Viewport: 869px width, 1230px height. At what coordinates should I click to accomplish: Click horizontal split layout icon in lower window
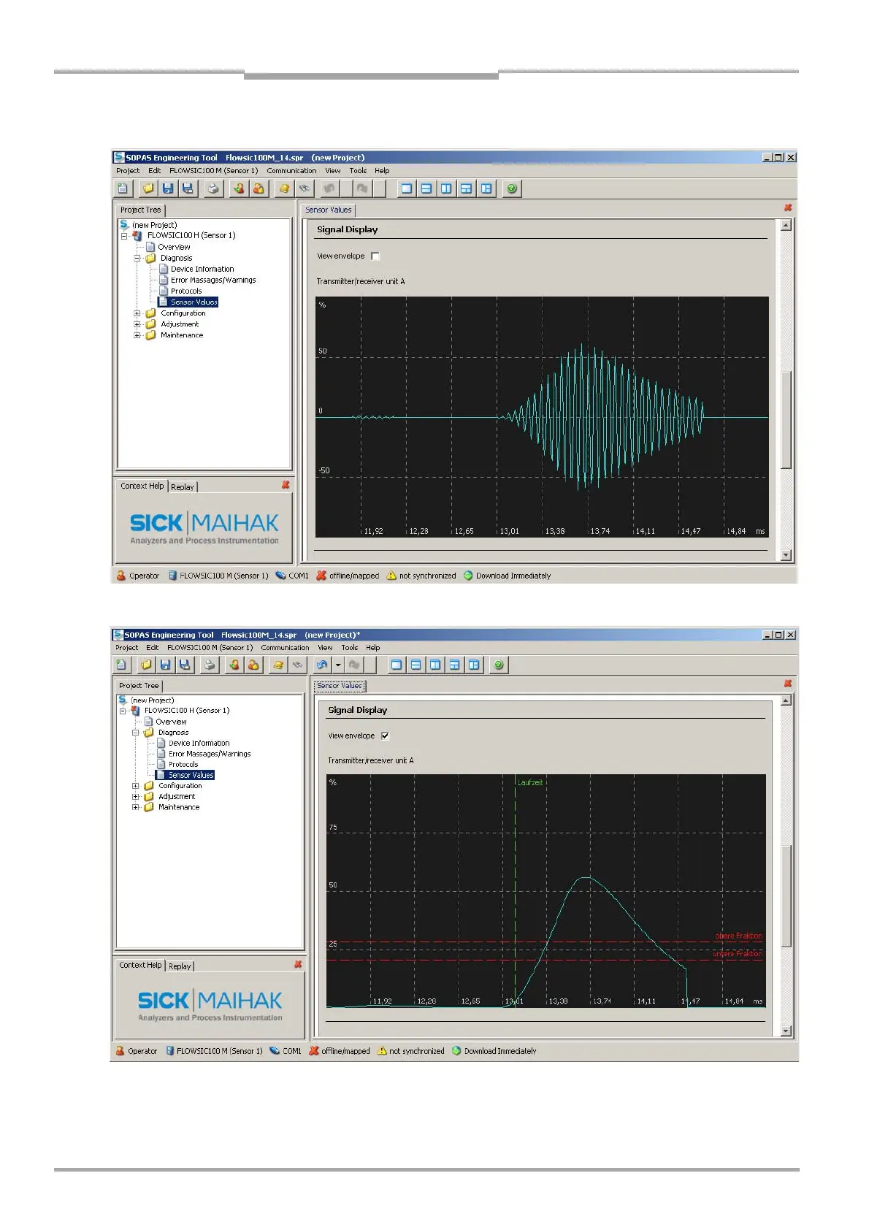tap(416, 665)
